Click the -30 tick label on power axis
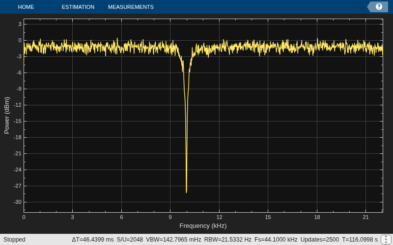 tap(18, 202)
